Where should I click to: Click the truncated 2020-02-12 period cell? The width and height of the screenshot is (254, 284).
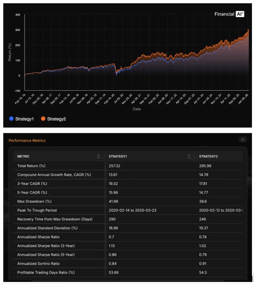pyautogui.click(x=221, y=210)
